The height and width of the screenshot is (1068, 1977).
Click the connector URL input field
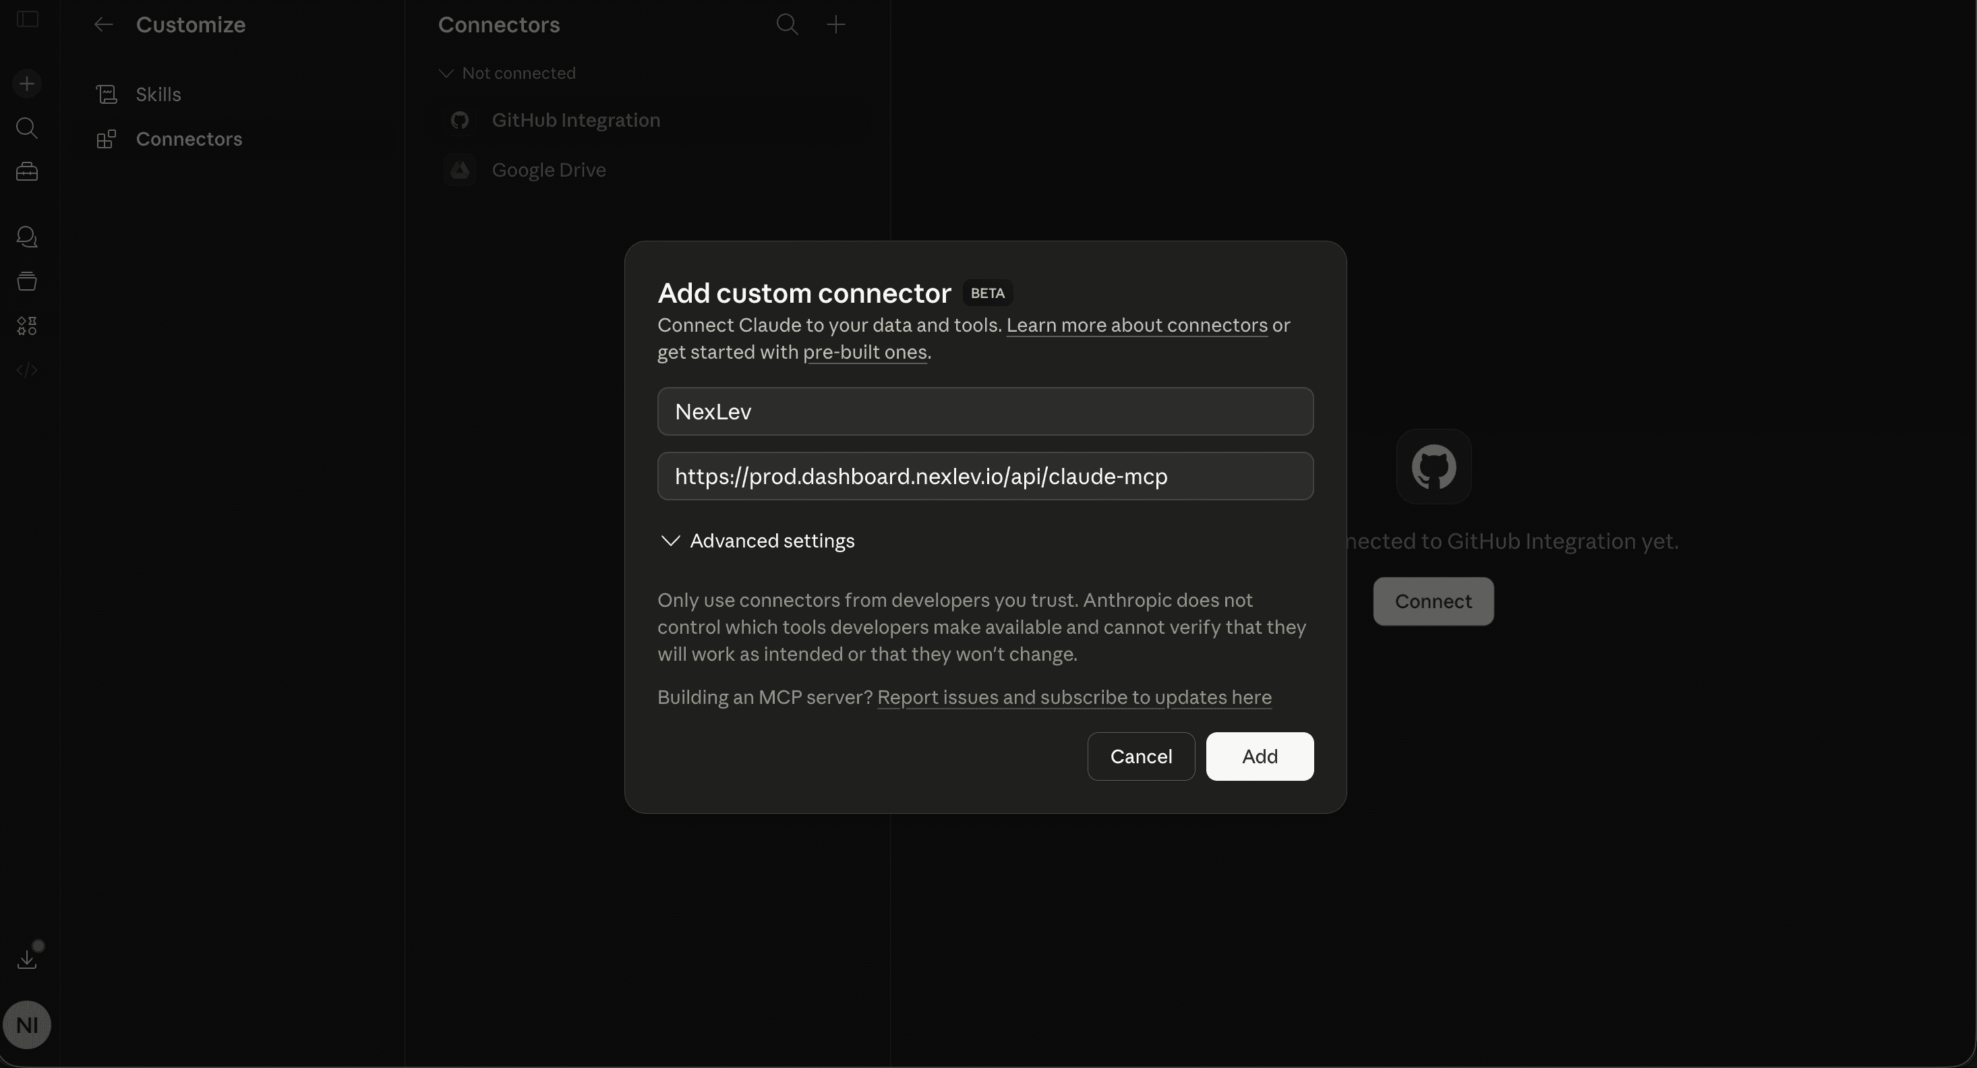click(x=985, y=476)
